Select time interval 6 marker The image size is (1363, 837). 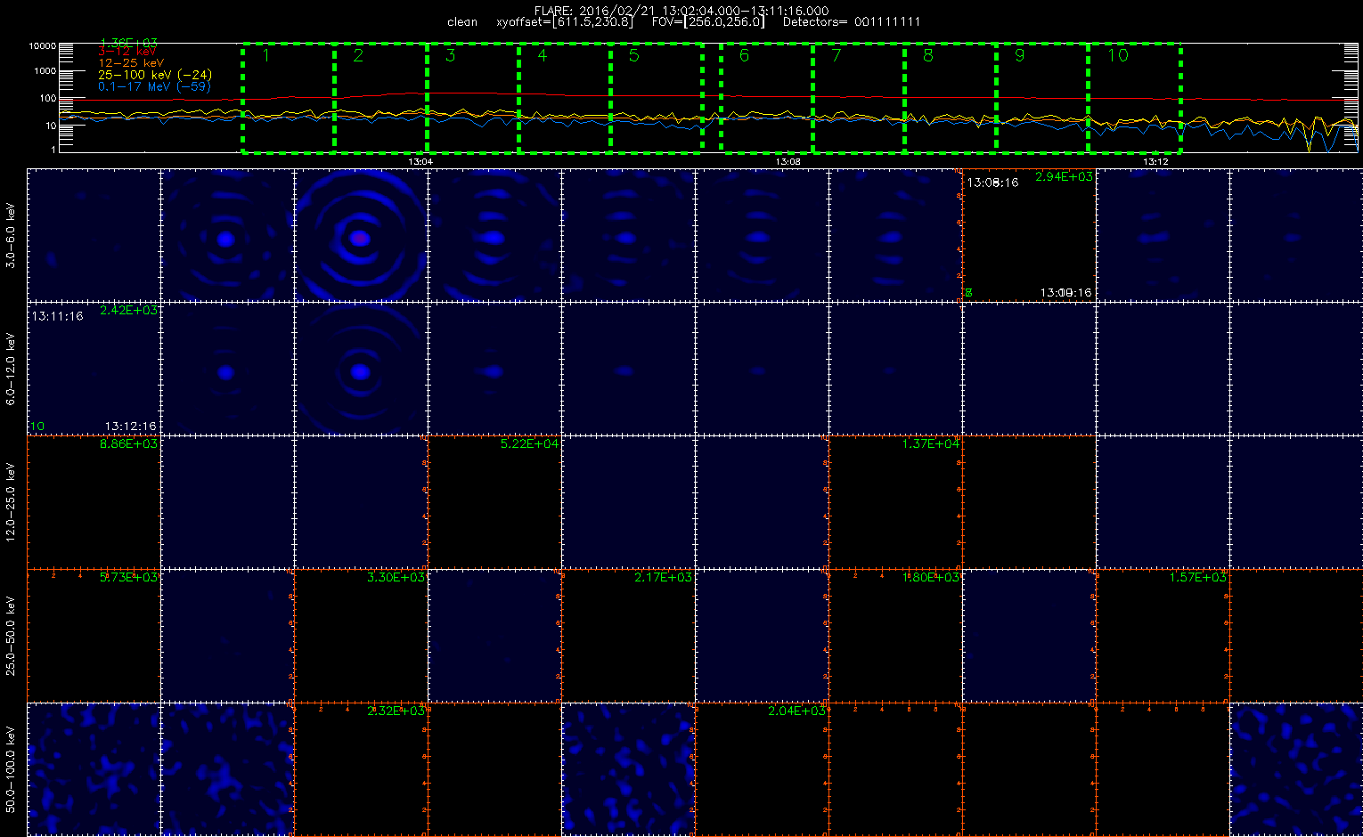(x=744, y=56)
